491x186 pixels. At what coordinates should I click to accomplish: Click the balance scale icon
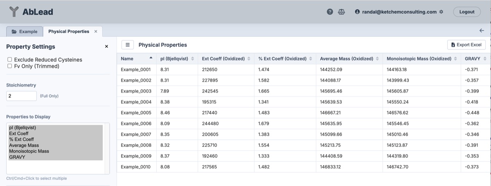click(341, 12)
